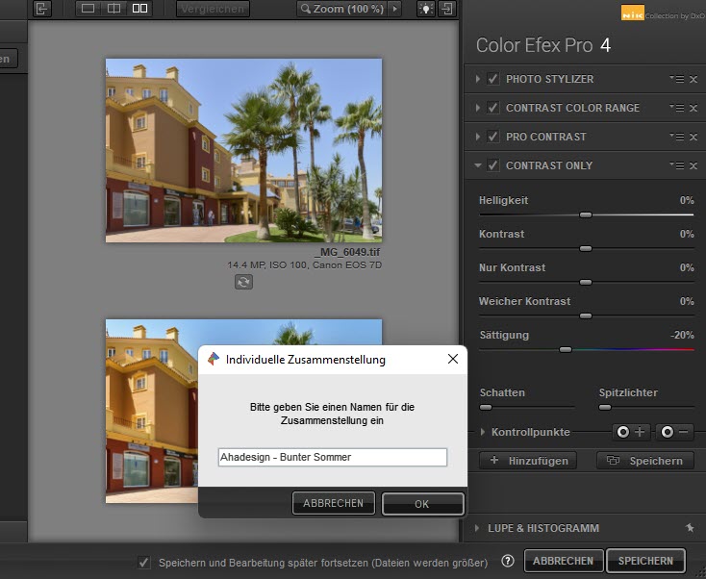
Task: Click the Kontrast slider handle
Action: (x=586, y=248)
